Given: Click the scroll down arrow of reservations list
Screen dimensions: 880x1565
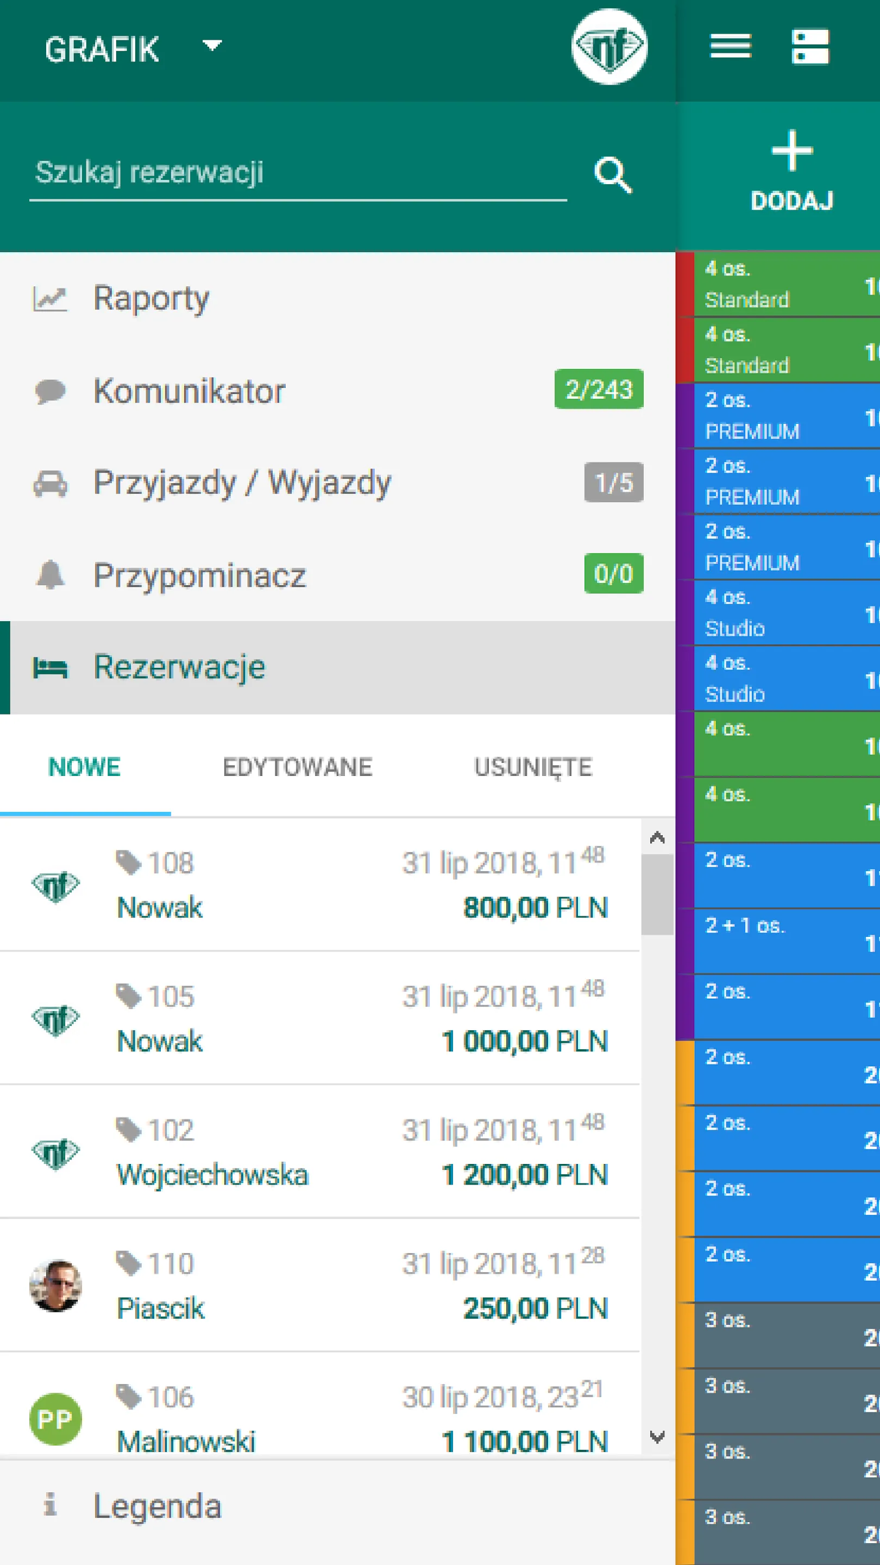Looking at the screenshot, I should pos(657,1437).
